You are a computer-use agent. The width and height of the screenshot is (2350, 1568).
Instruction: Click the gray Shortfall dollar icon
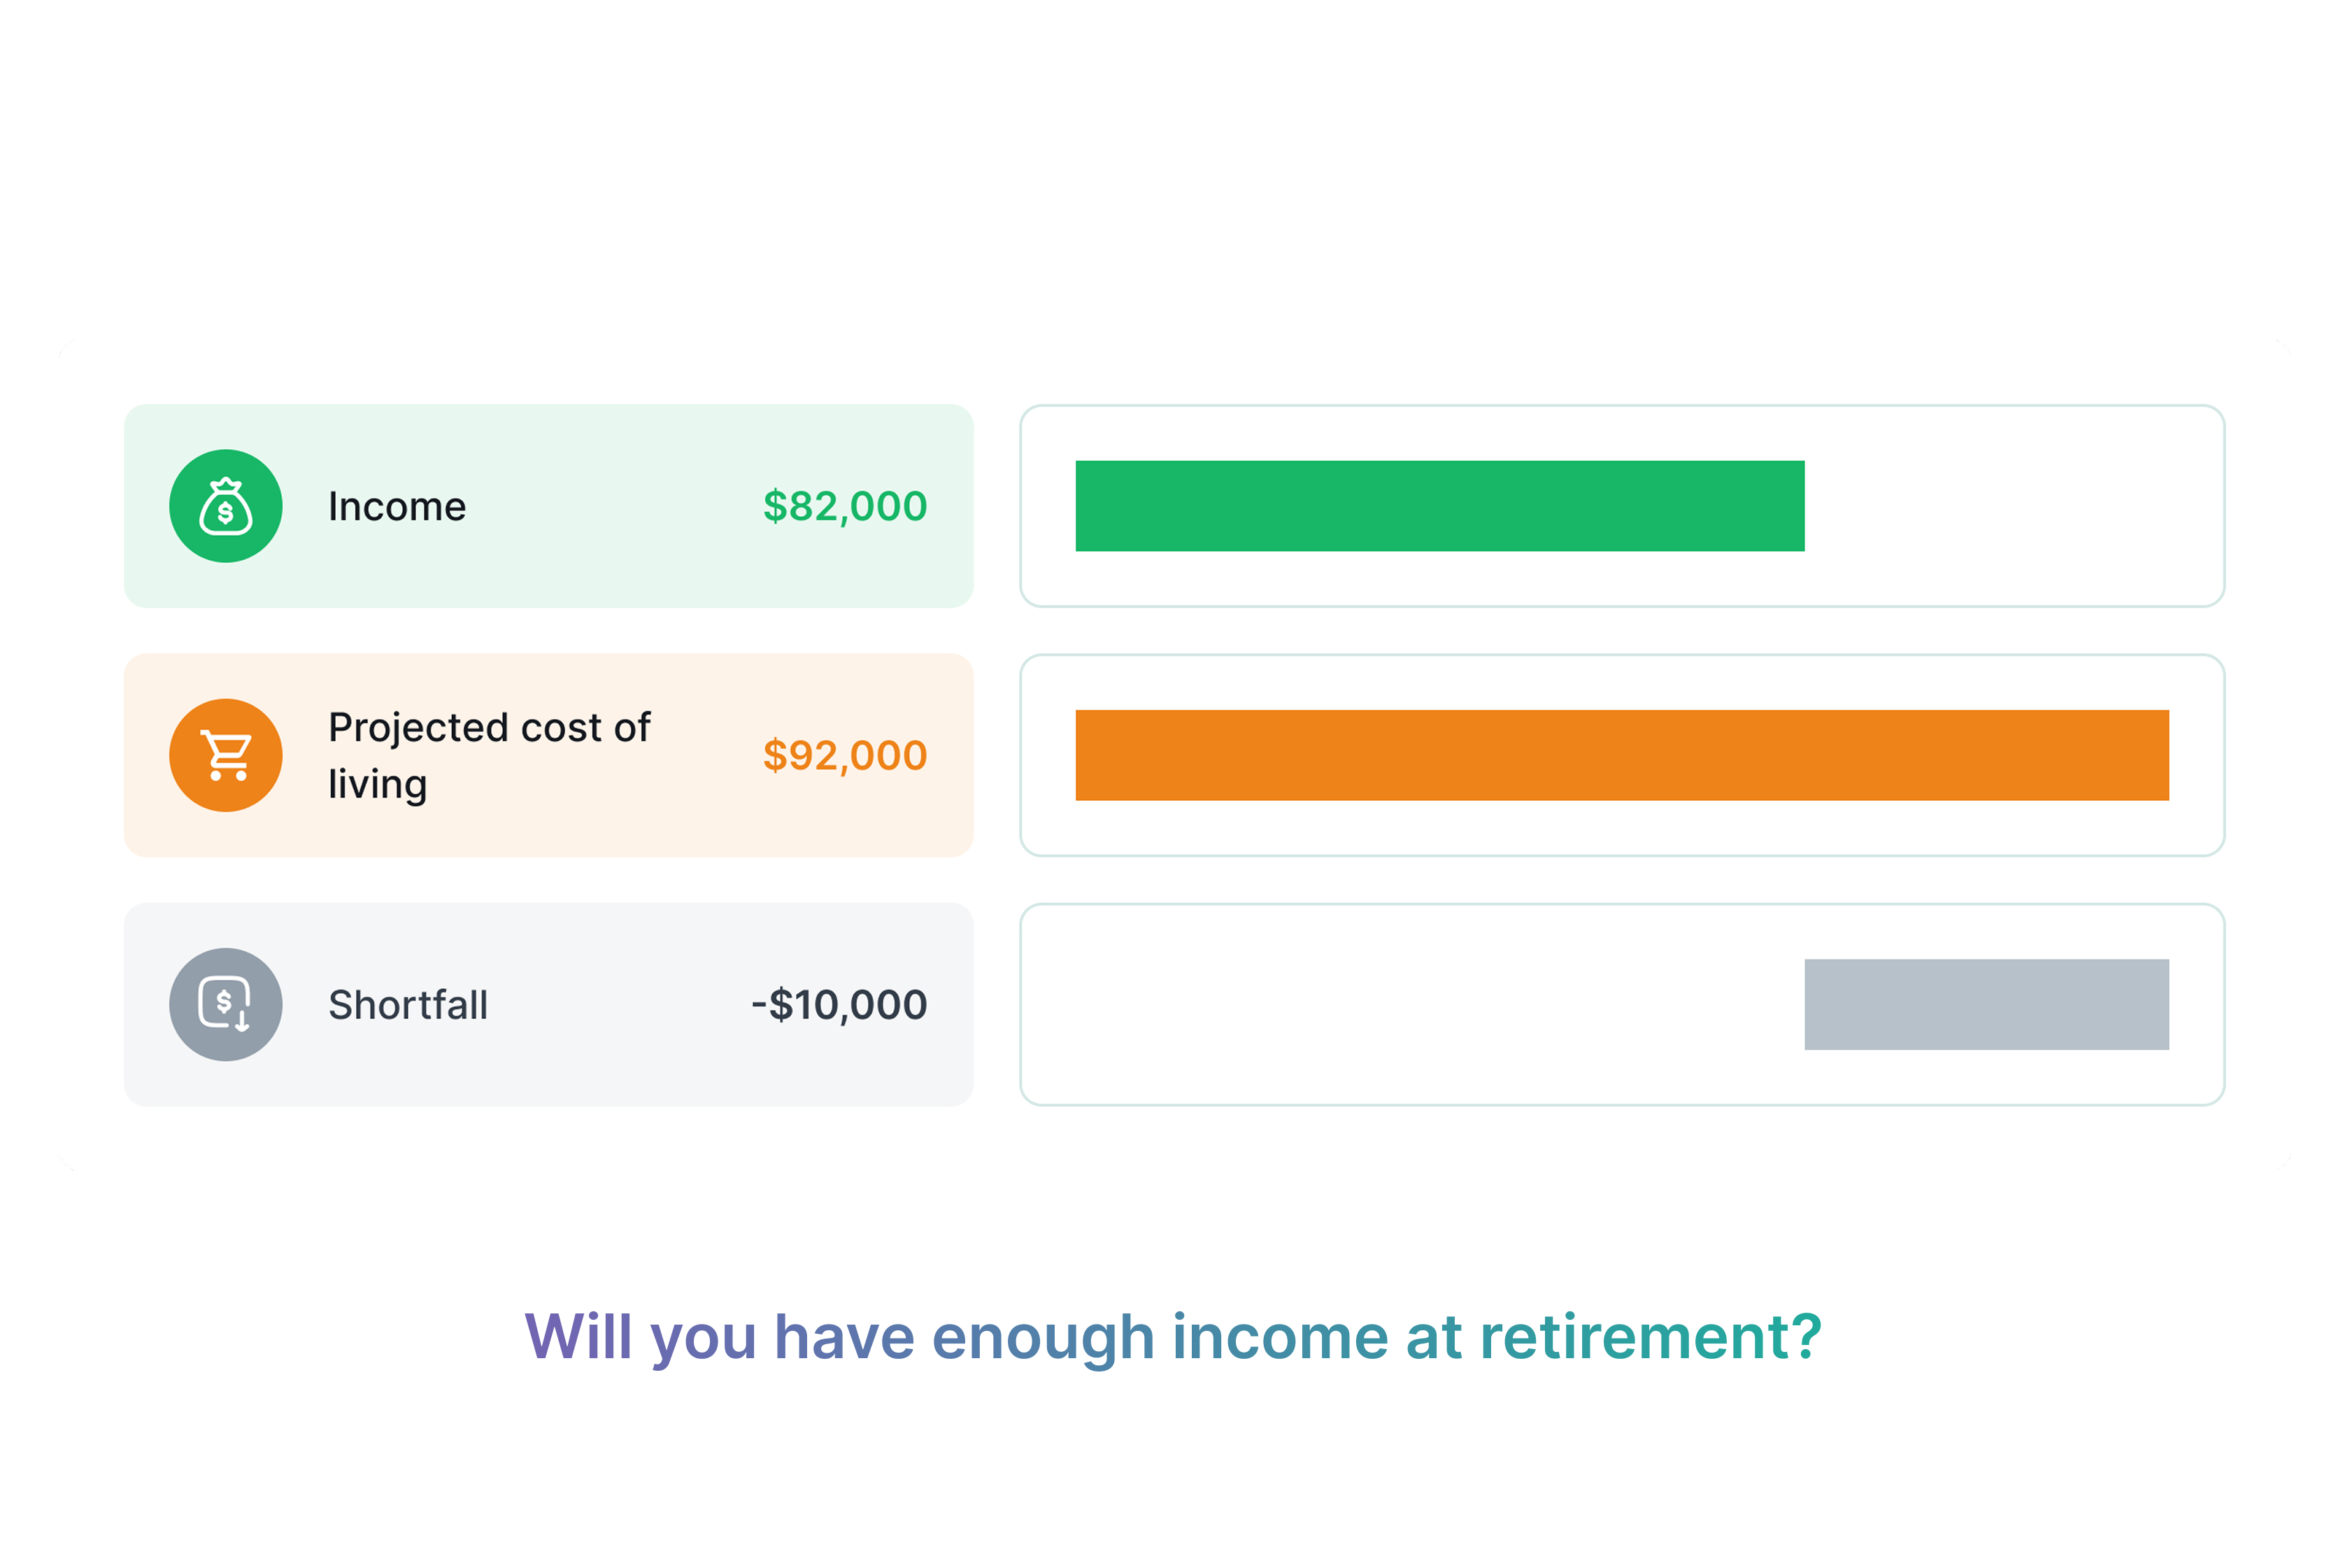click(226, 1004)
